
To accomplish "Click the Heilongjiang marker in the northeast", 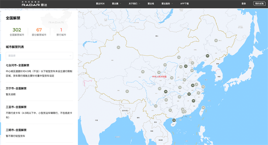I will click(x=216, y=40).
